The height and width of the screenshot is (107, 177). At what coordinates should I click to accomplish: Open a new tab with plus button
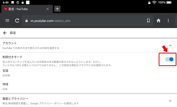click(57, 9)
